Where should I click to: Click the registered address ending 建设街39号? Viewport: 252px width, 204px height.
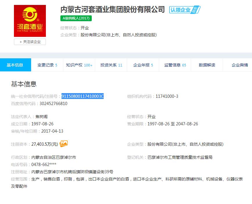tap(72, 172)
